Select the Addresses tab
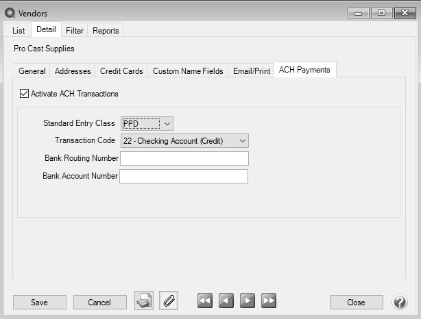The width and height of the screenshot is (421, 319). pos(72,71)
